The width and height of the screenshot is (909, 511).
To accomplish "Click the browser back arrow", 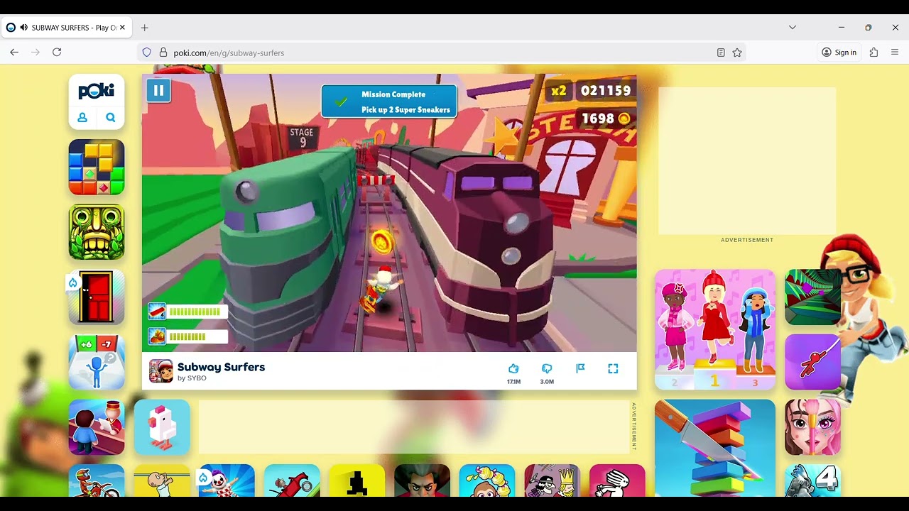I will pos(14,52).
